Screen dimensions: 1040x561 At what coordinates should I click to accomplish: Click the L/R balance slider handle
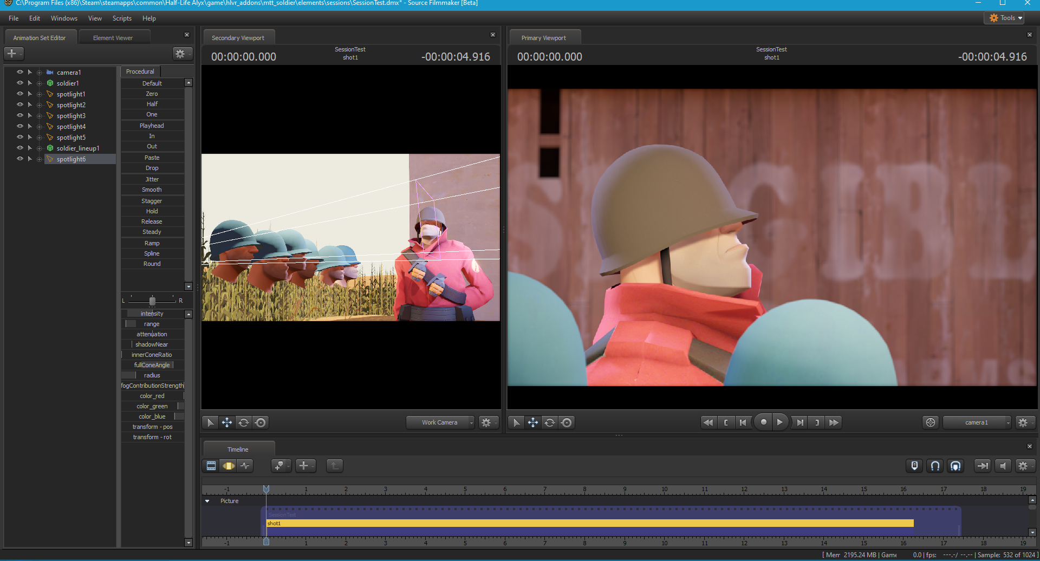click(152, 301)
